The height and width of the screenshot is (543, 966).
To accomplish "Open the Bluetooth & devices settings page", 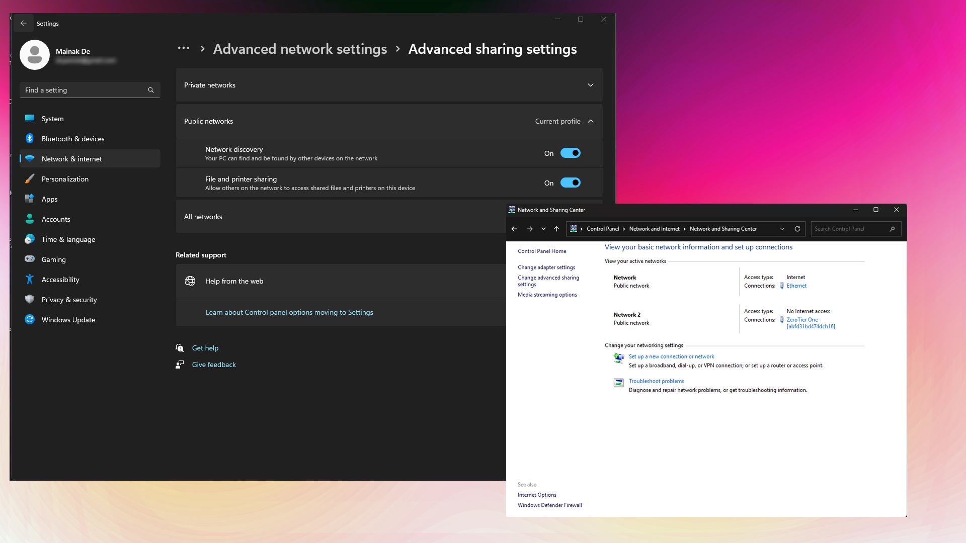I will pos(90,139).
